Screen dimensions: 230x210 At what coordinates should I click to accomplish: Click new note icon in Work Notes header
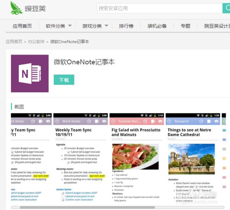coord(97,121)
